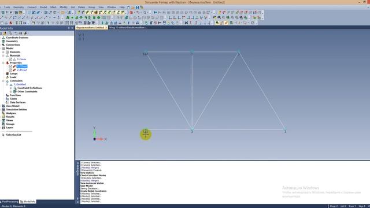Click the Aero Model icon in tree
The width and height of the screenshot is (370, 208).
pos(3,106)
